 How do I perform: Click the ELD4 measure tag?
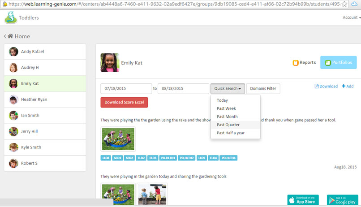tap(213, 158)
